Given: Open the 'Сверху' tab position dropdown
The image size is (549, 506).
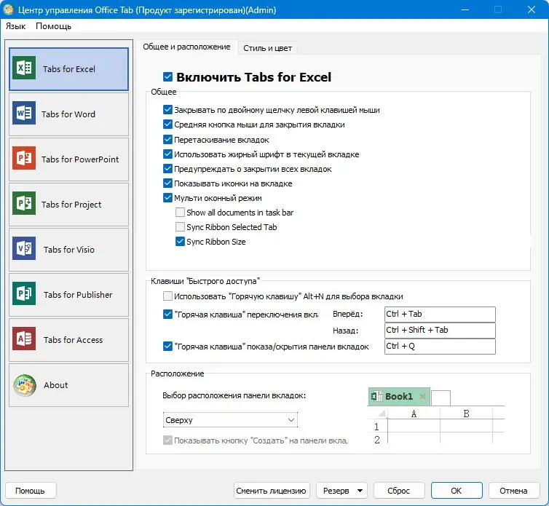Looking at the screenshot, I should point(230,420).
